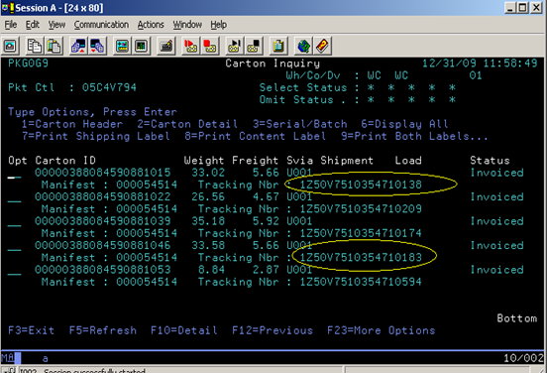Click carton ID 00000388084590881015

coord(103,173)
